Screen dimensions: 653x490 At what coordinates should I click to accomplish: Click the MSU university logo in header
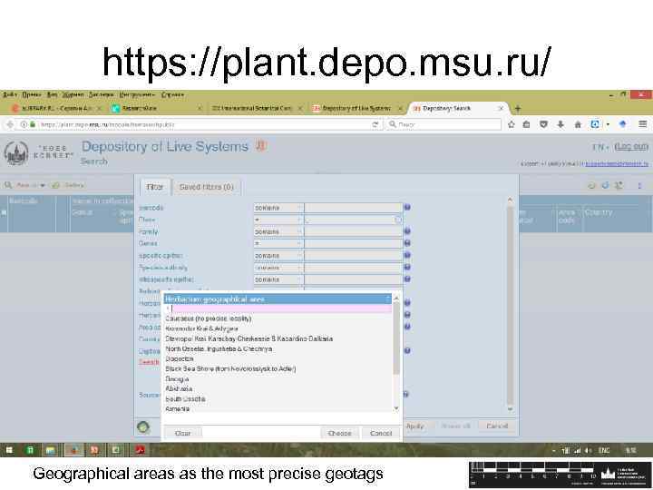(16, 153)
